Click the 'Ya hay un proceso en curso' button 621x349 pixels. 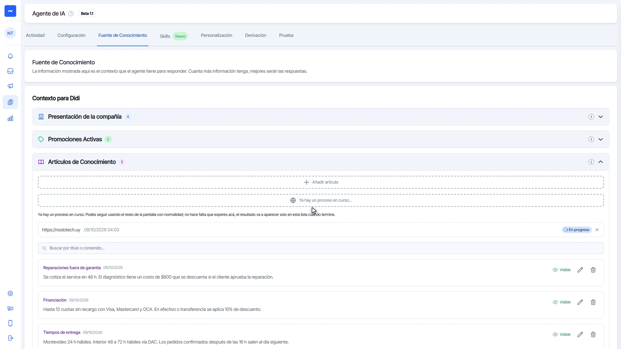coord(321,200)
